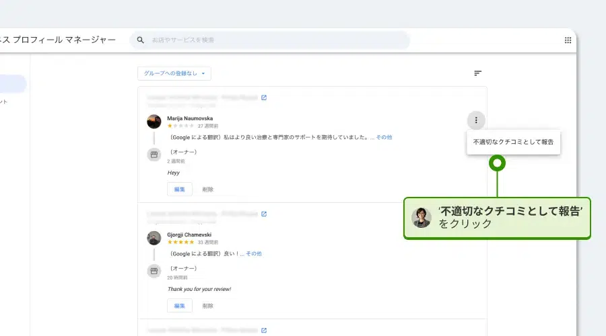Click Marija Naumovska's profile avatar
This screenshot has width=606, height=336.
pos(154,122)
